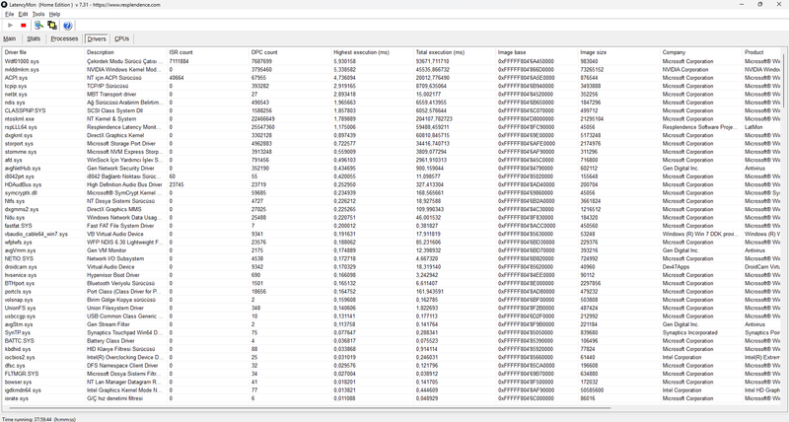Select the ntoskrnl.exe driver row
789x422 pixels.
pos(392,118)
